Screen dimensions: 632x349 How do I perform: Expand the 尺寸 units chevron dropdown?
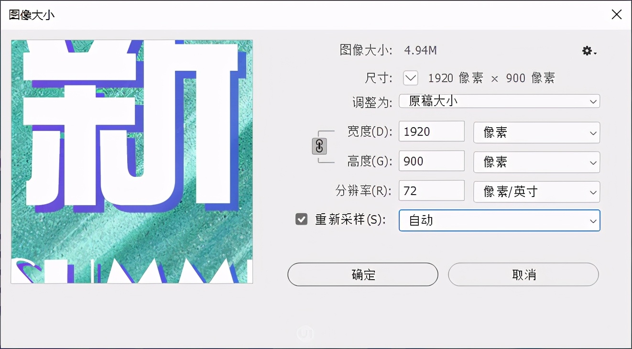pos(411,78)
